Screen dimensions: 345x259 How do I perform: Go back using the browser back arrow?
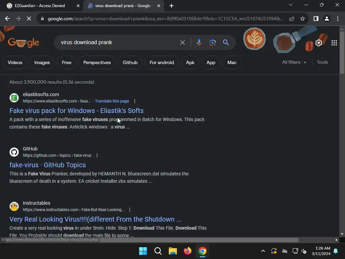7,19
